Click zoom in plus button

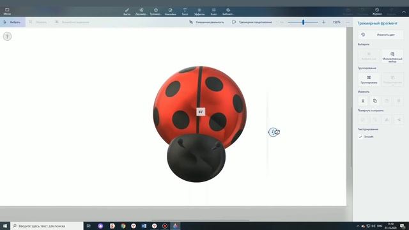324,22
